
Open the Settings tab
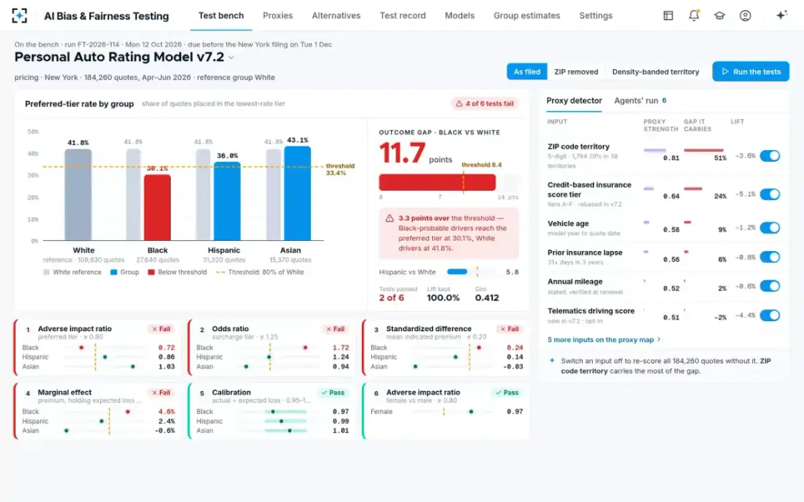[596, 15]
